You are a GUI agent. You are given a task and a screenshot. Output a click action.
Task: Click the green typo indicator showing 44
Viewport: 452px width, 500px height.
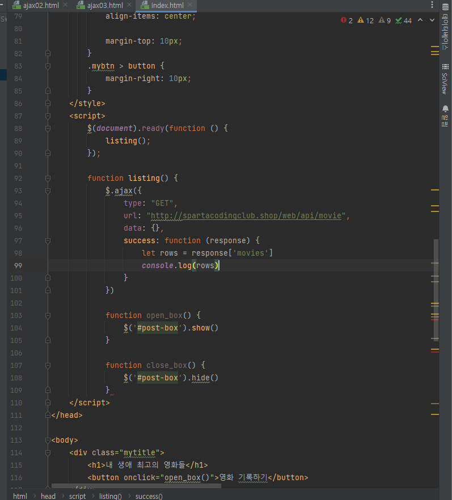coord(404,20)
